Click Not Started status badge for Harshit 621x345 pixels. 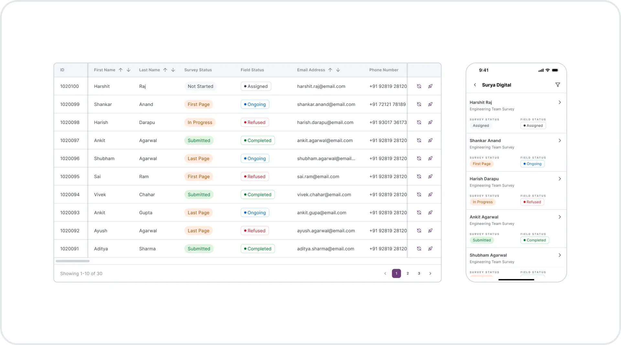click(200, 86)
